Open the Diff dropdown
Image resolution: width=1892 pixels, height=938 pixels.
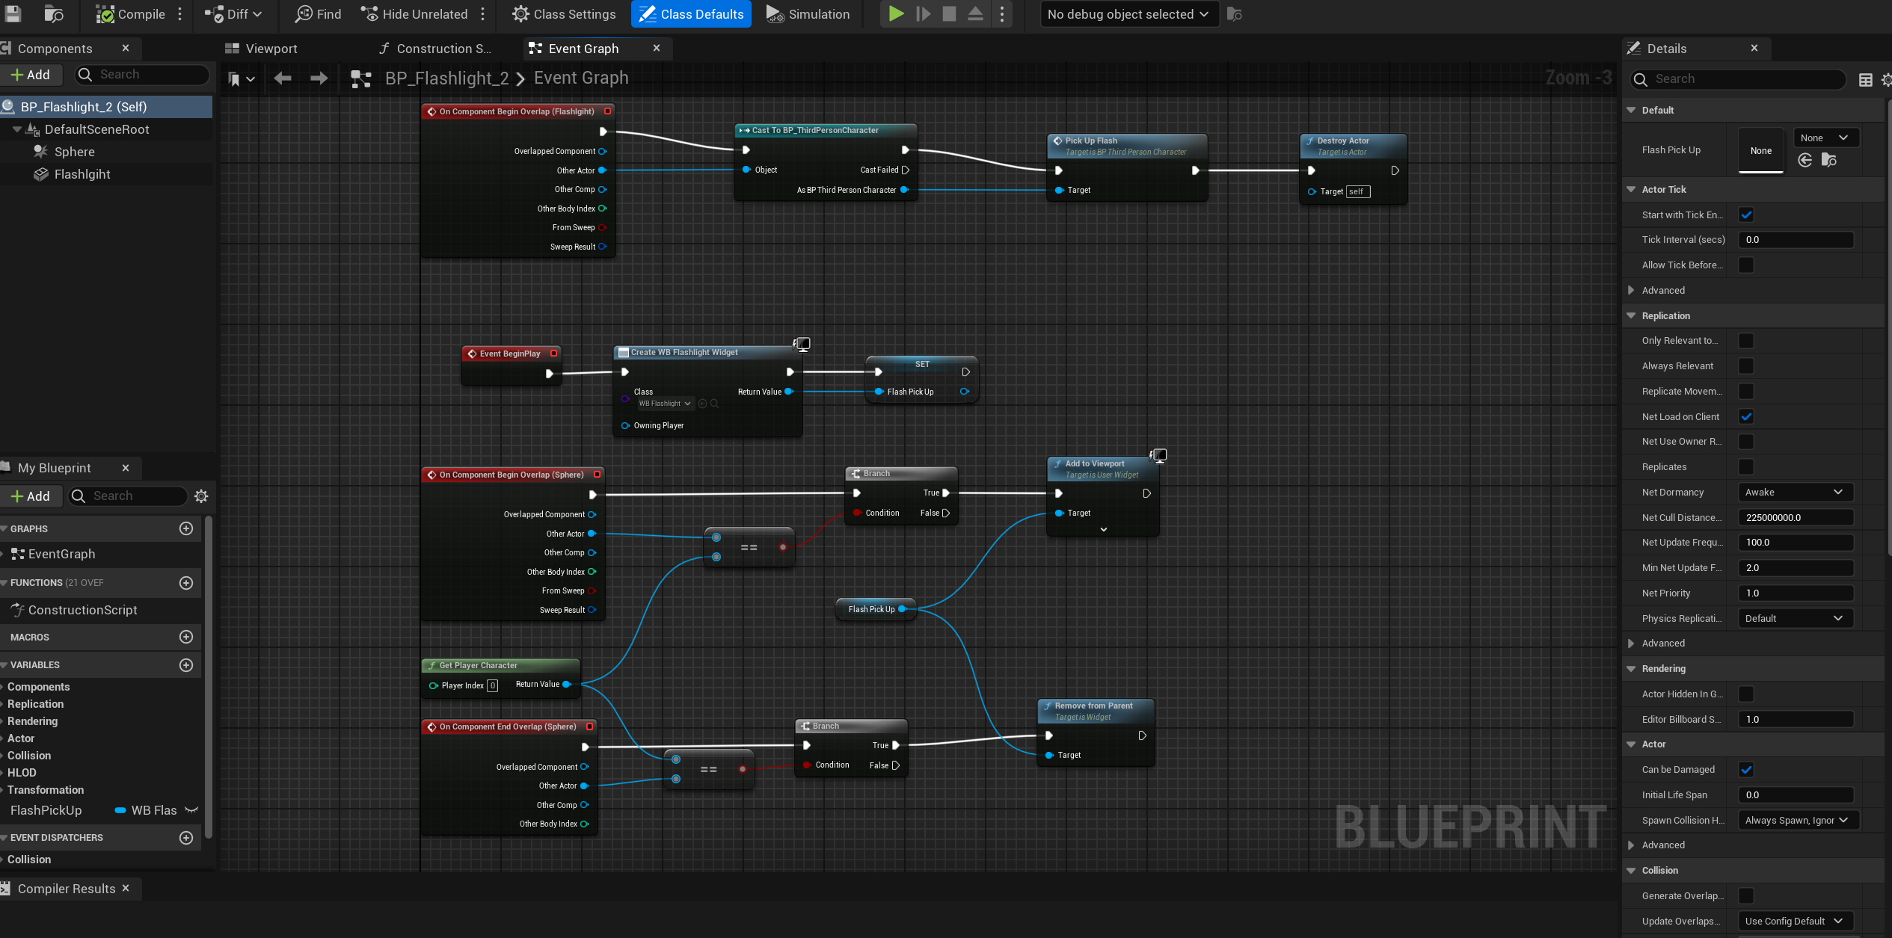[x=233, y=14]
